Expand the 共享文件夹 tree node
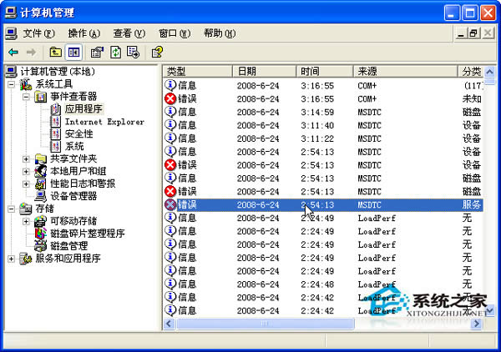Screen dimensions: 501x352 click(x=27, y=158)
